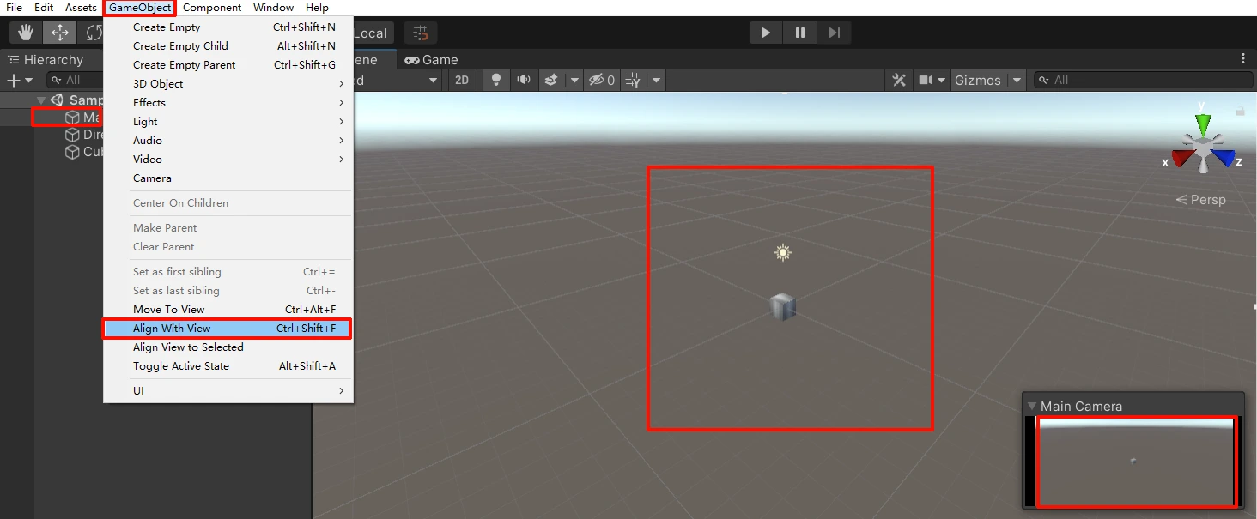The width and height of the screenshot is (1257, 519).
Task: Toggle scene lighting bulb
Action: pos(495,80)
